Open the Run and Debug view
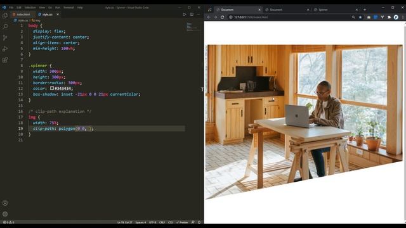 (x=5, y=49)
